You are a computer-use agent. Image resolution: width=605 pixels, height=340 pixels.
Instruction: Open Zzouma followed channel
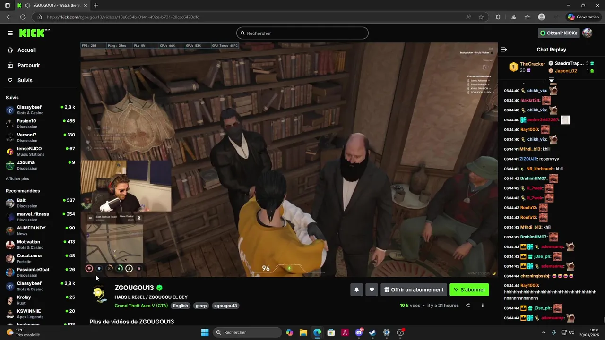point(40,165)
